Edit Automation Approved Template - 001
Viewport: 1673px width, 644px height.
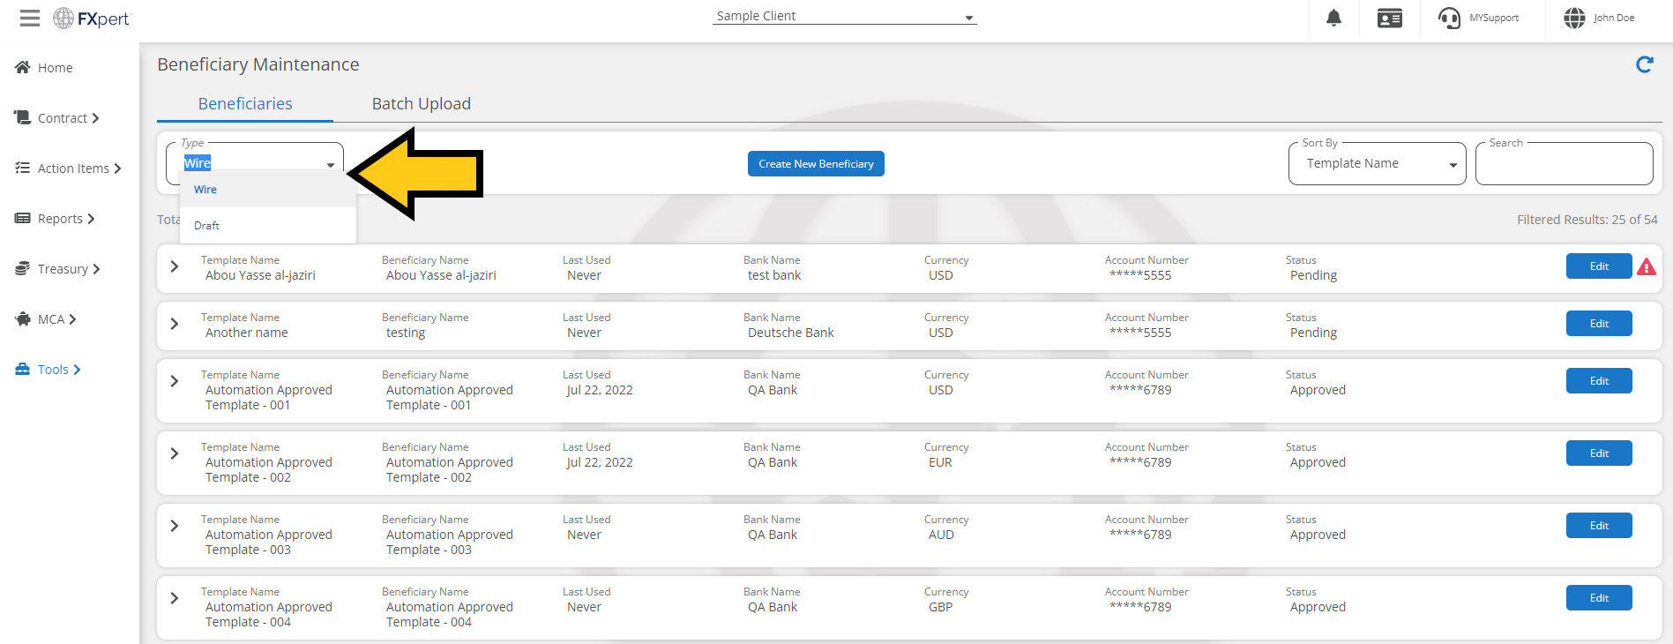pos(1599,381)
